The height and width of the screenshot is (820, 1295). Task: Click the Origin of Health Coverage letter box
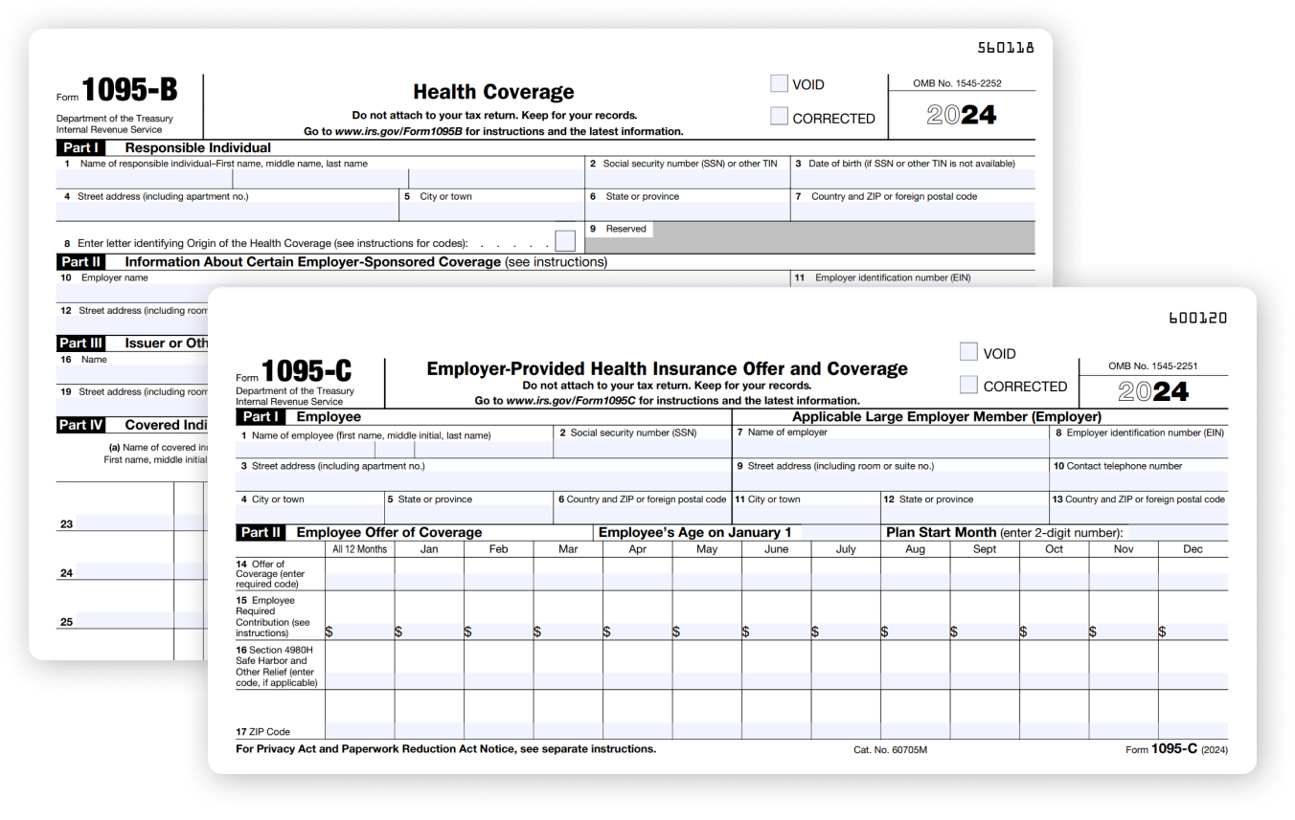point(565,241)
